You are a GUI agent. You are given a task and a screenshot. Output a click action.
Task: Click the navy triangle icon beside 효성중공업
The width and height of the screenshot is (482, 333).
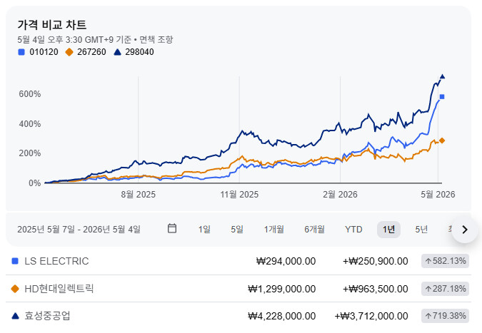[x=15, y=316]
